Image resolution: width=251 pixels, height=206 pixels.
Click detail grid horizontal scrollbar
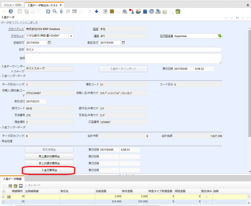pyautogui.click(x=87, y=206)
